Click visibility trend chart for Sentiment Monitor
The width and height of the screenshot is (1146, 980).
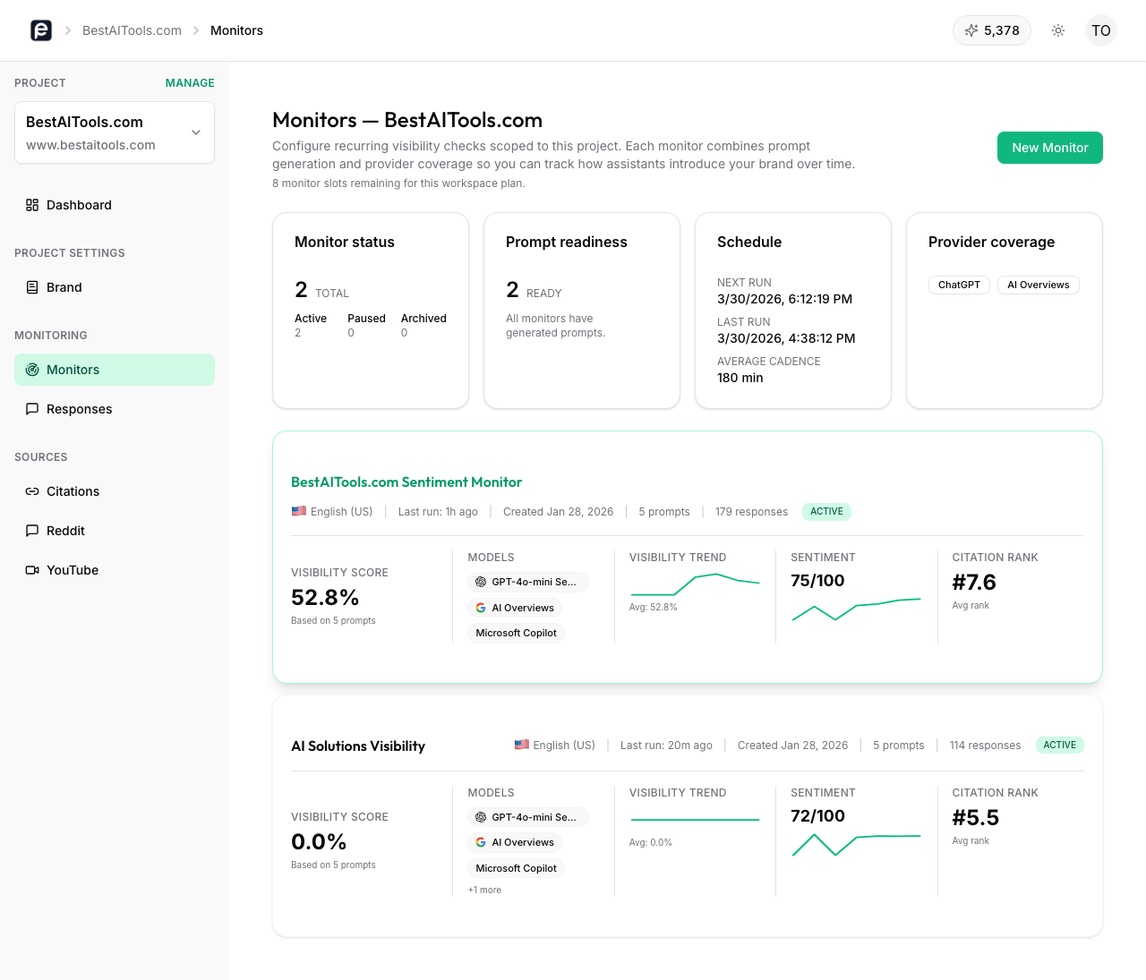pyautogui.click(x=695, y=584)
